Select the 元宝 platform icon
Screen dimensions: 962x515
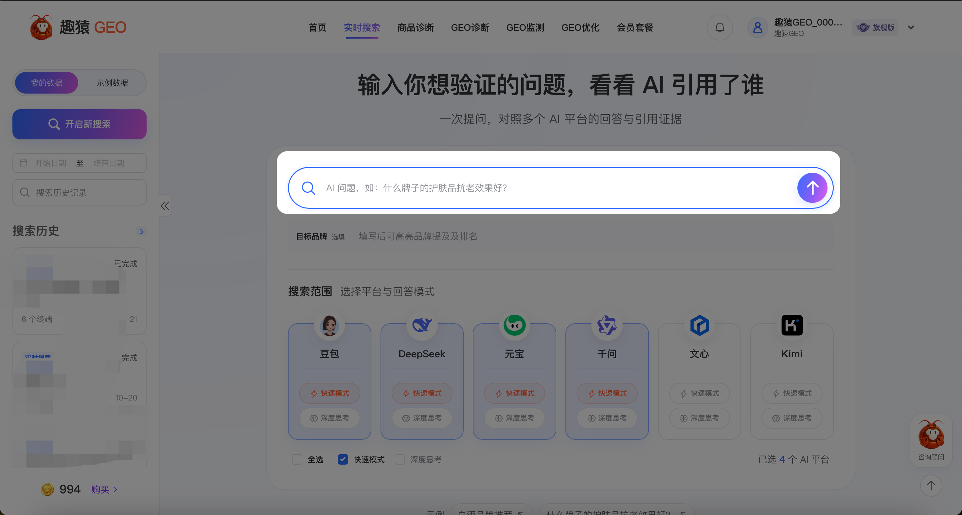(514, 325)
